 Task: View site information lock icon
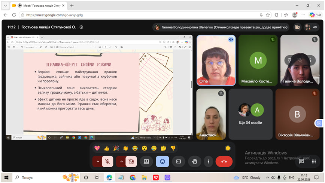point(22,15)
